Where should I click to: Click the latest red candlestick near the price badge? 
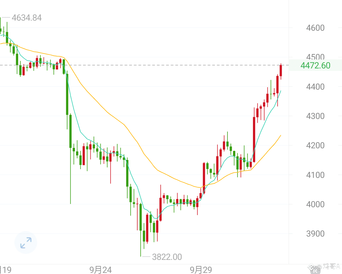click(x=281, y=71)
